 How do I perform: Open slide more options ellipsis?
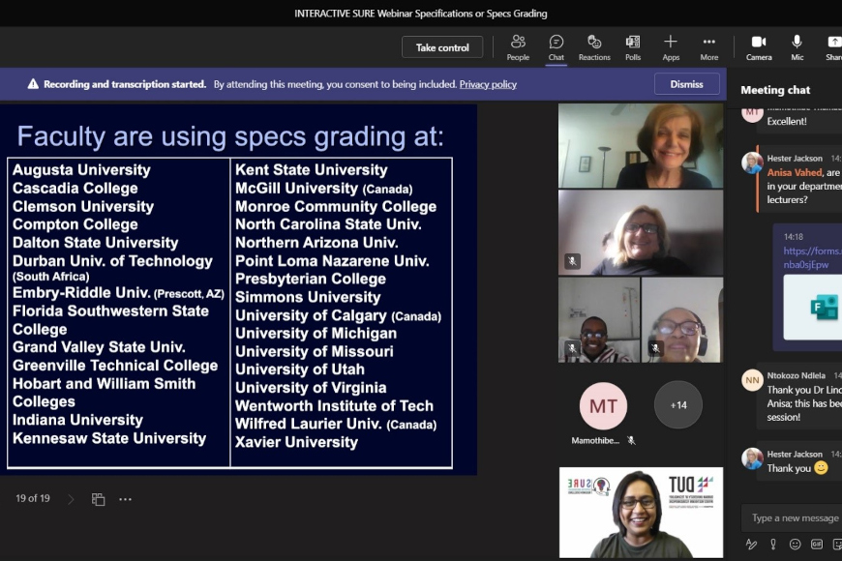click(x=125, y=499)
